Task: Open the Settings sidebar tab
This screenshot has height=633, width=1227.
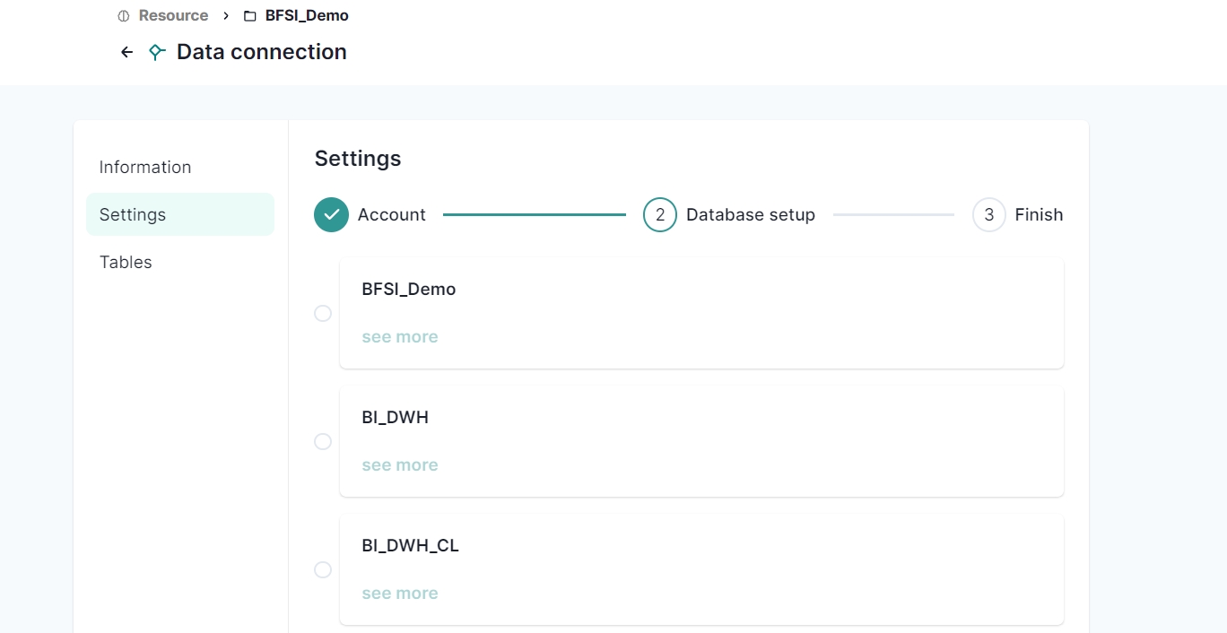Action: [x=133, y=215]
